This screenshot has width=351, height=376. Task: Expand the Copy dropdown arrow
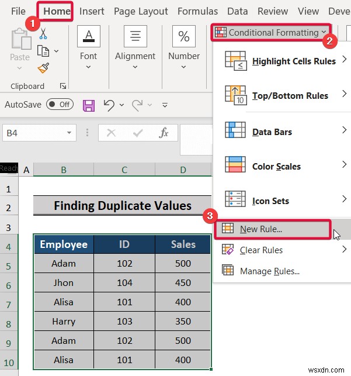coord(56,51)
